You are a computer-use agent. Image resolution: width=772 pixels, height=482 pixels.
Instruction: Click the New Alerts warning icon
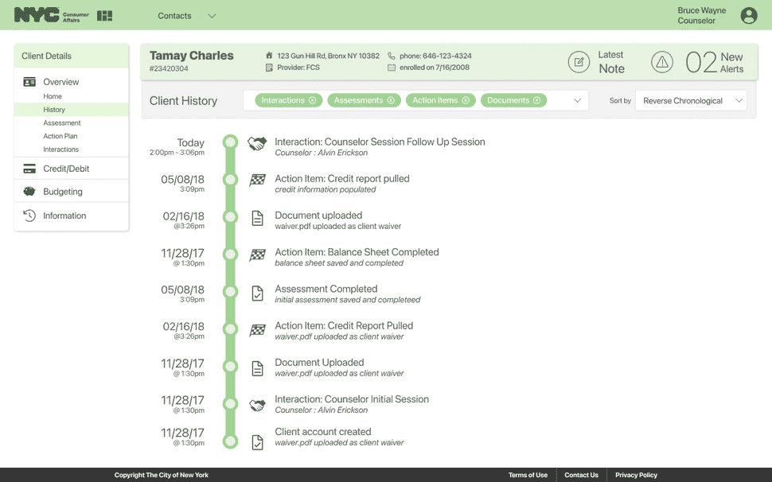(x=663, y=61)
